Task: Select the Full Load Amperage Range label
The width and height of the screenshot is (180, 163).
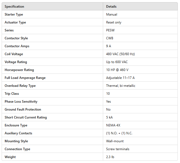Action: 25,78
